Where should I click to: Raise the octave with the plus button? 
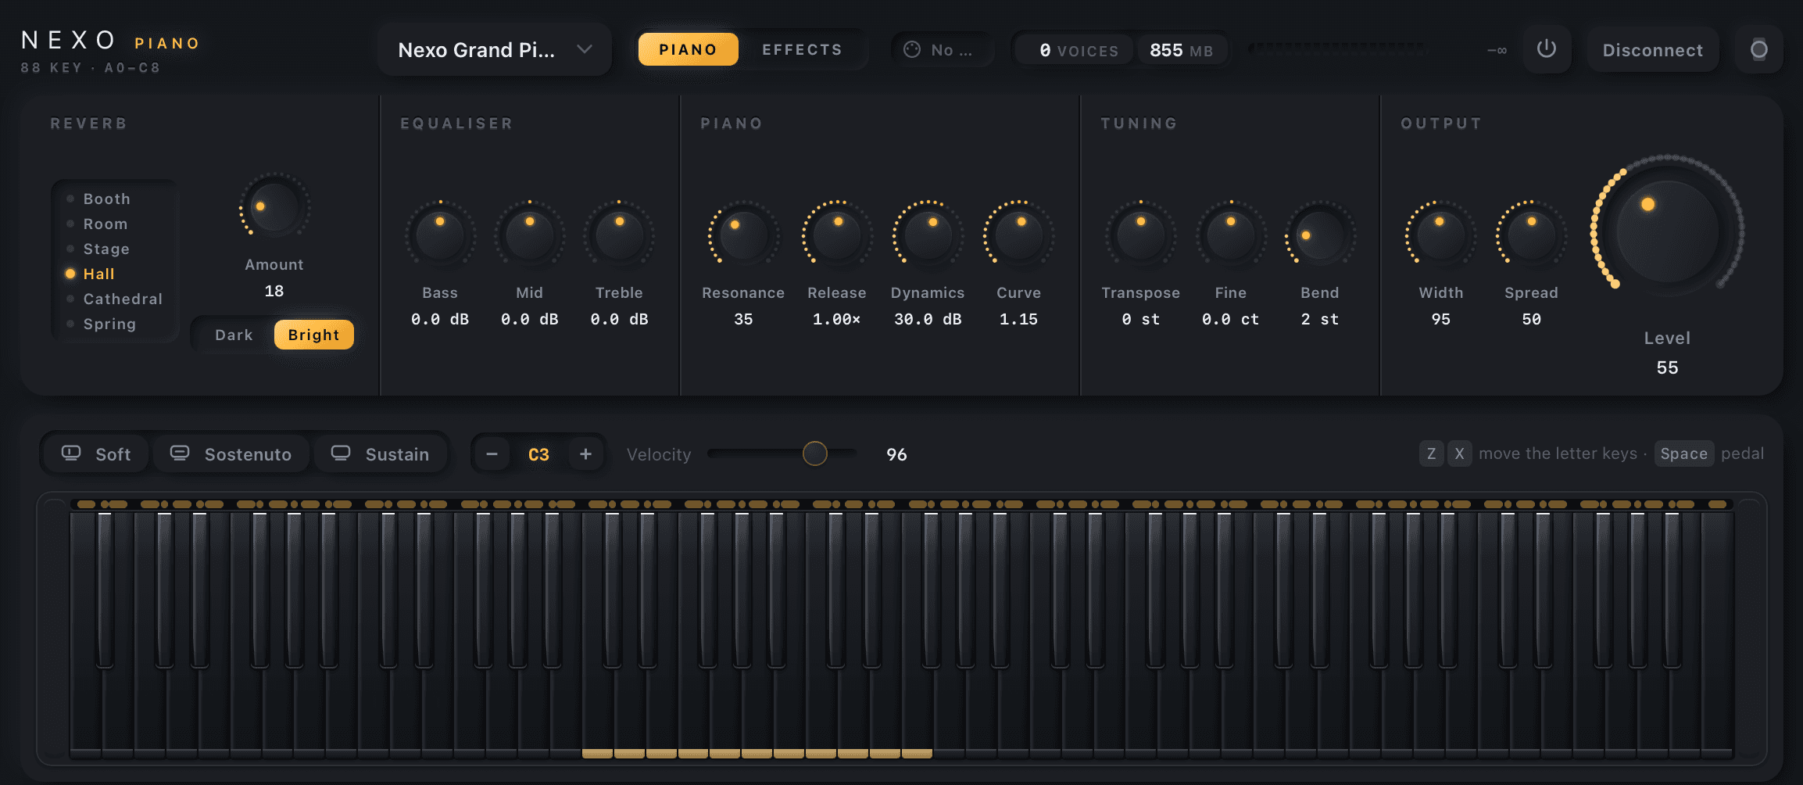click(585, 454)
